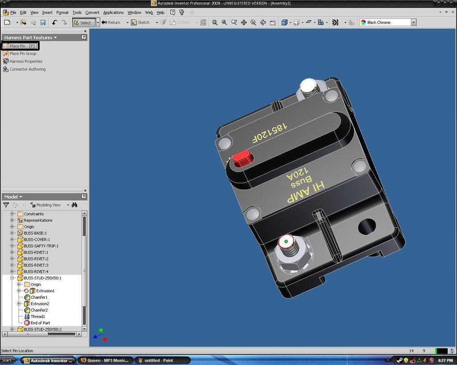Click Place Pin command

20,46
